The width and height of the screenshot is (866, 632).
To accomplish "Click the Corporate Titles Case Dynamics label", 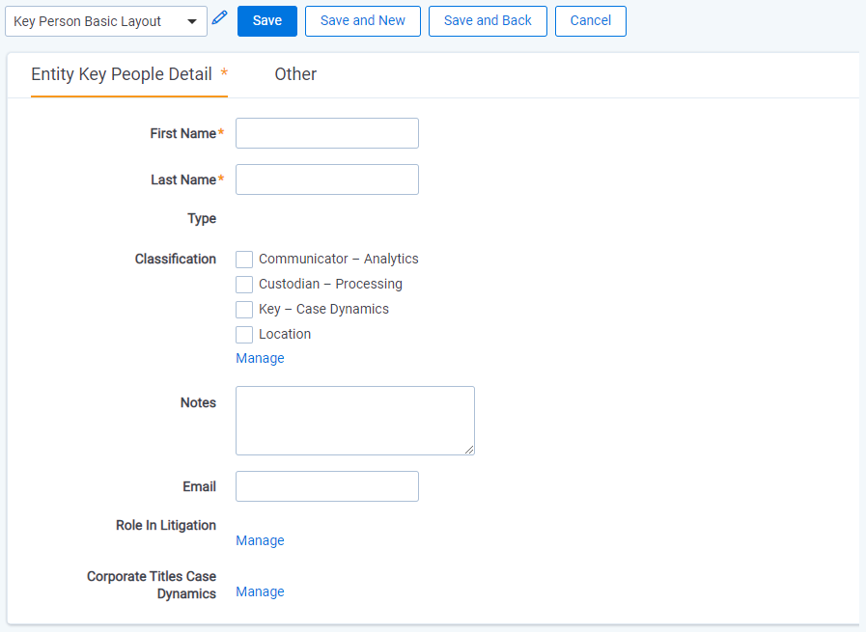I will pos(152,585).
